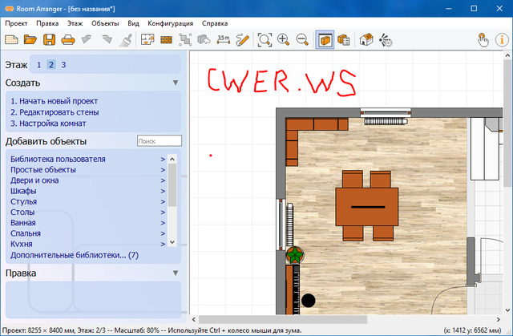
Task: Click the Print icon in toolbar
Action: 67,39
